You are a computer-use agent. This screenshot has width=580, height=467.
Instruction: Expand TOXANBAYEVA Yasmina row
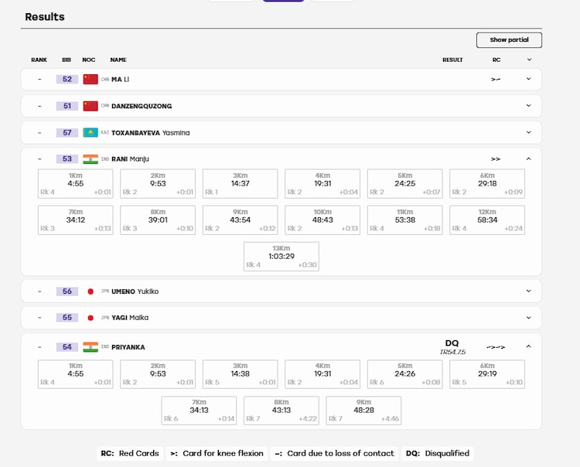(529, 132)
